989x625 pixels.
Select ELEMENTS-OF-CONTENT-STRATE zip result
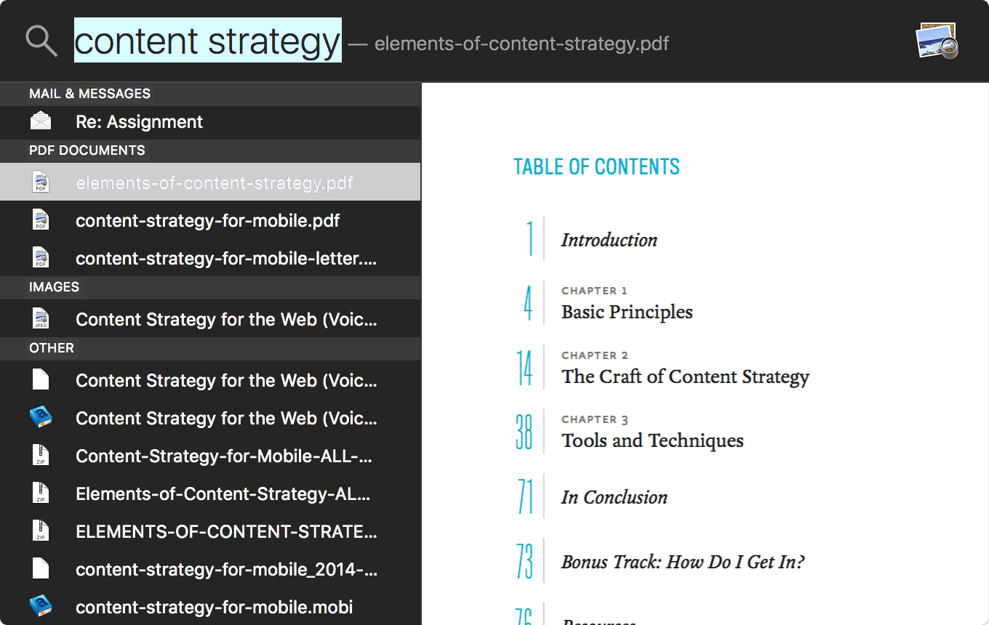click(210, 531)
